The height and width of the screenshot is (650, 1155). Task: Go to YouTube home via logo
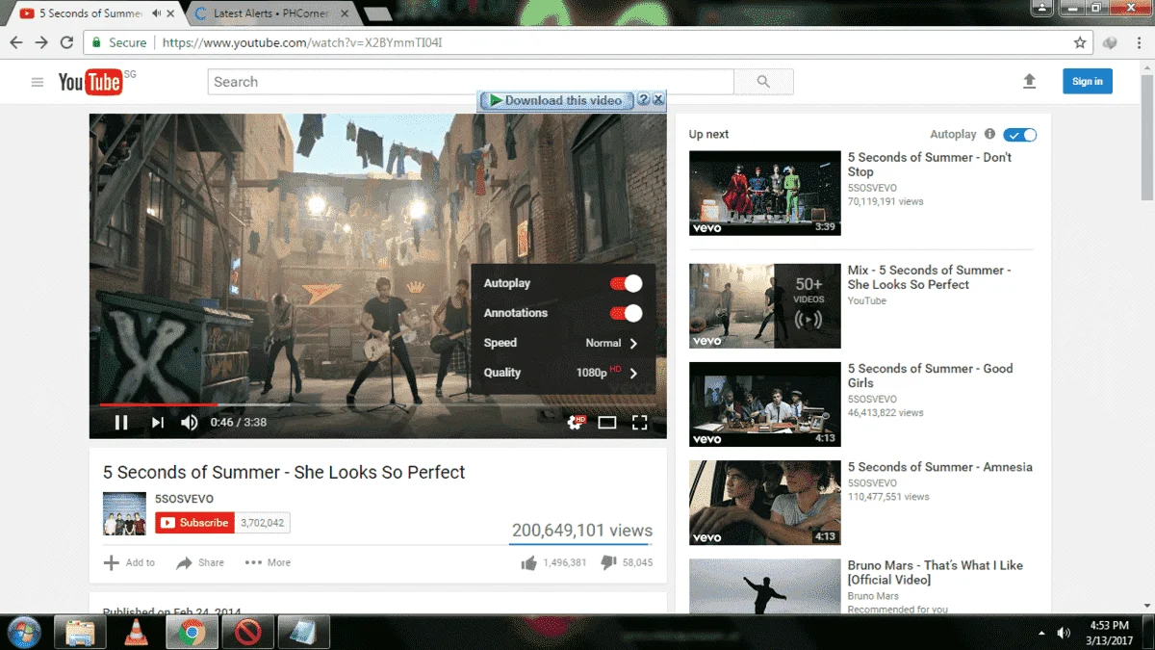tap(90, 82)
